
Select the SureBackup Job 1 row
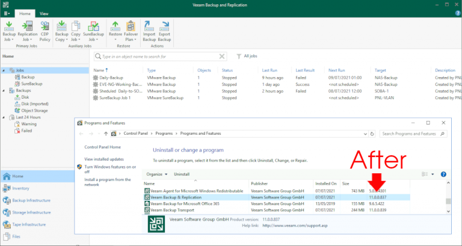click(x=277, y=98)
